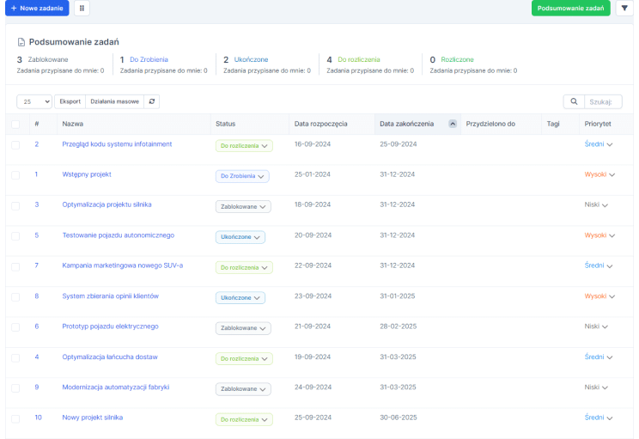Click the search magnifier icon
Image resolution: width=639 pixels, height=439 pixels.
575,101
